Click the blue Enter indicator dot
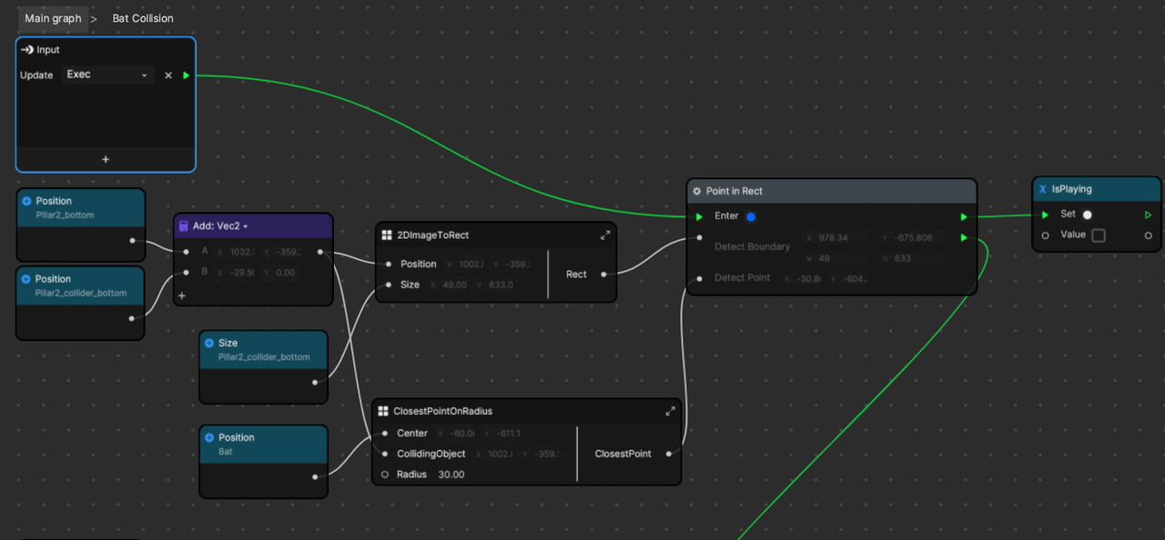The image size is (1165, 540). pos(751,216)
